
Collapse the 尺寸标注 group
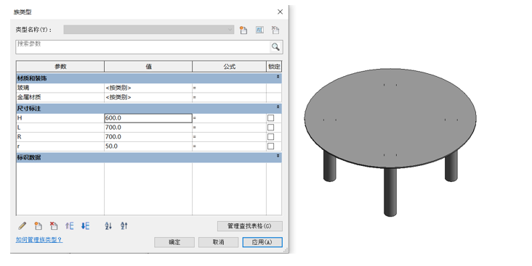click(278, 107)
